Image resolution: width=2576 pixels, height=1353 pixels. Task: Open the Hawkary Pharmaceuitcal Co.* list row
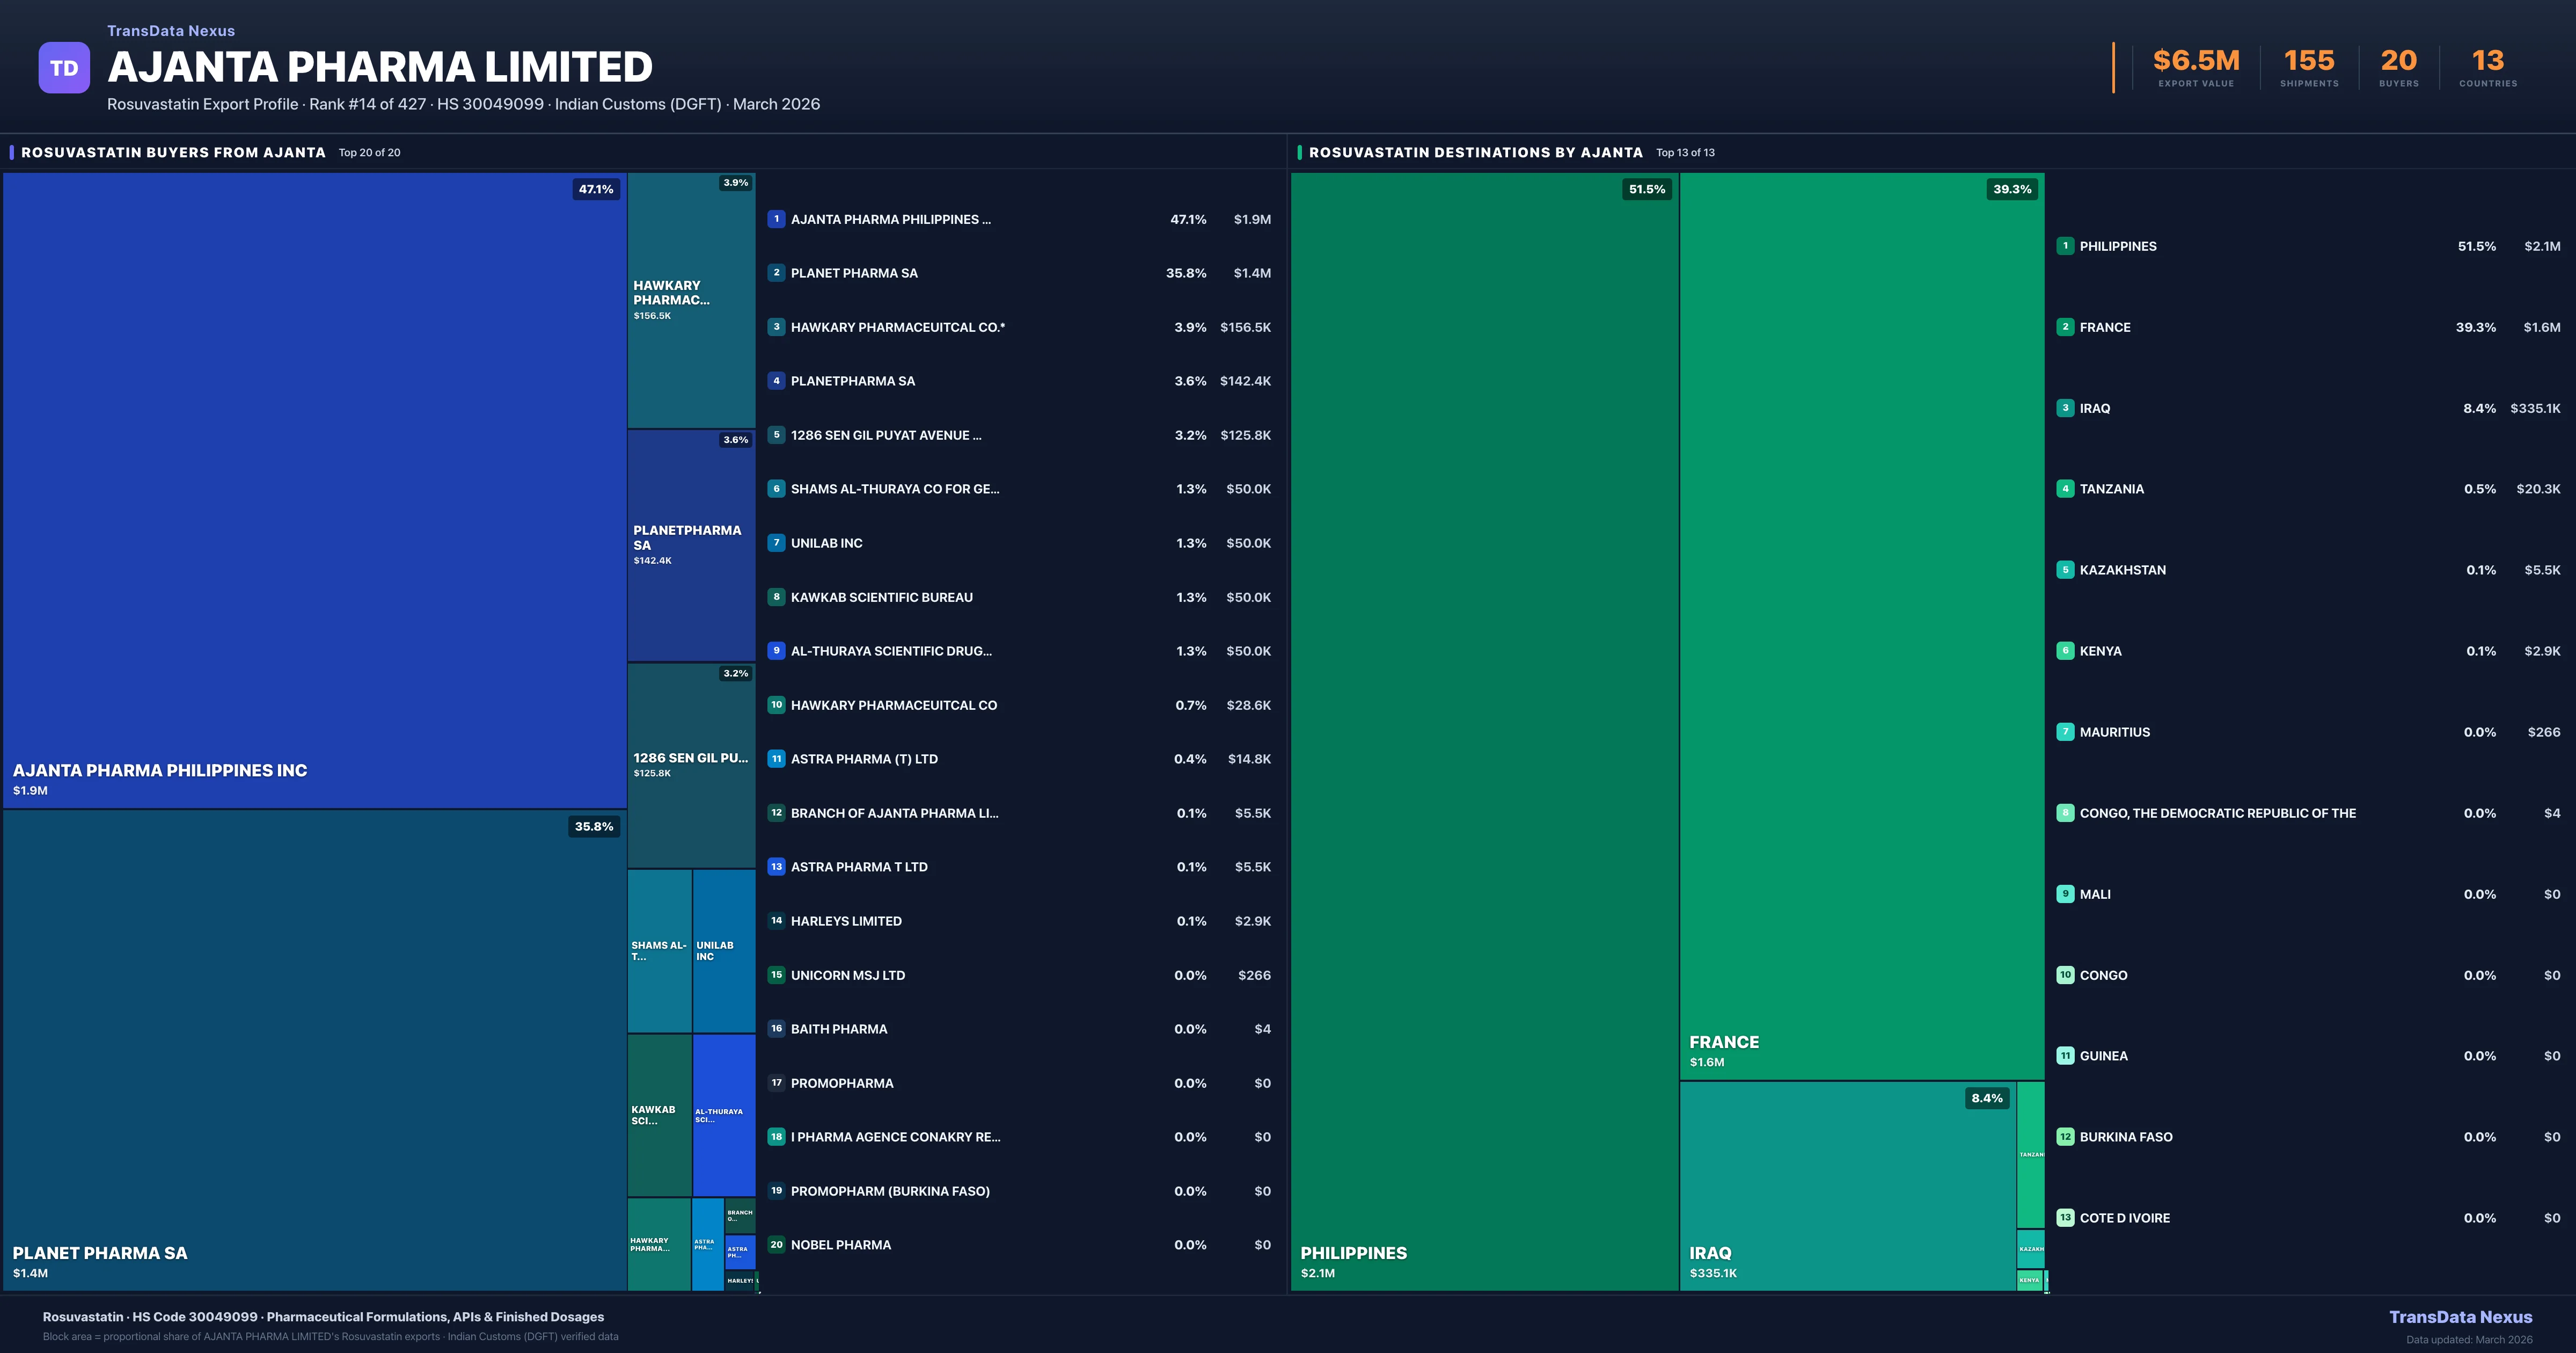(x=897, y=327)
